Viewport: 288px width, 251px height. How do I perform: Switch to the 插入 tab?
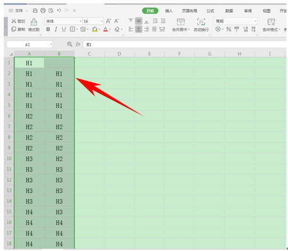[169, 11]
